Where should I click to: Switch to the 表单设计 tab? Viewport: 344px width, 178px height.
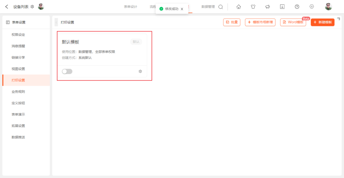point(131,7)
